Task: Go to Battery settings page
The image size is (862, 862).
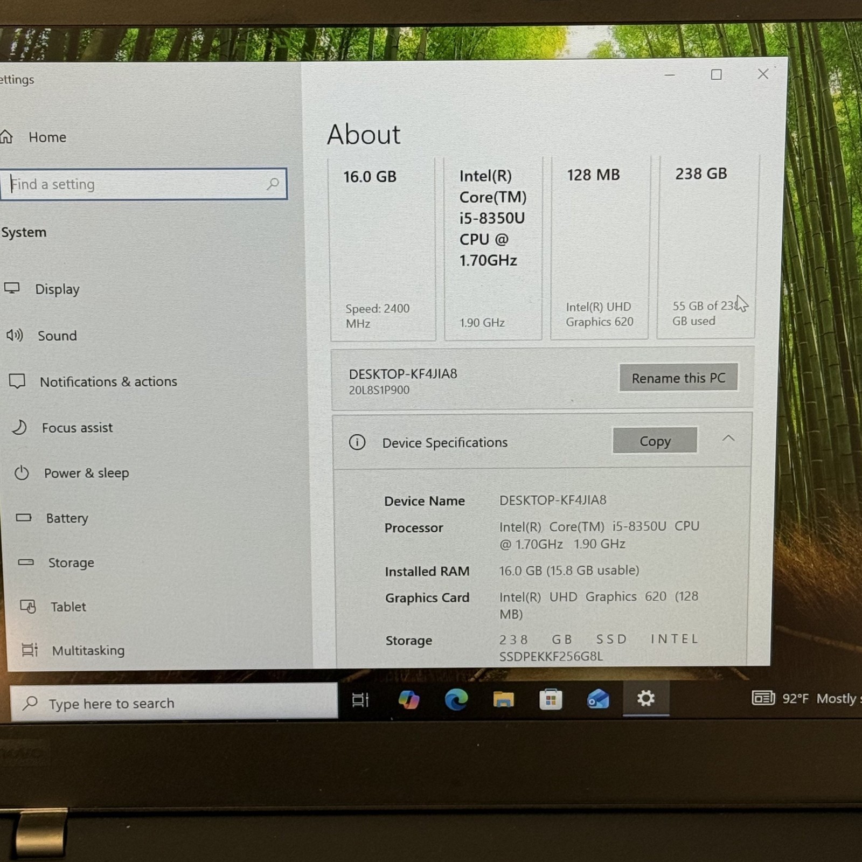Action: click(x=67, y=518)
